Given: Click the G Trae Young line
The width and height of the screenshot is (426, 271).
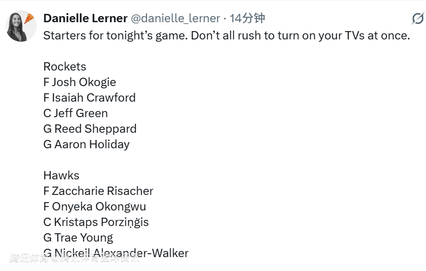Looking at the screenshot, I should [x=78, y=238].
